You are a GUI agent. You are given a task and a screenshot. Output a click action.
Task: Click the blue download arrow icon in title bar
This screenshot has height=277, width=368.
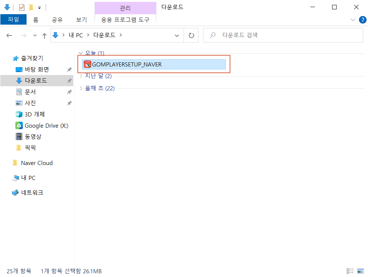[7, 7]
